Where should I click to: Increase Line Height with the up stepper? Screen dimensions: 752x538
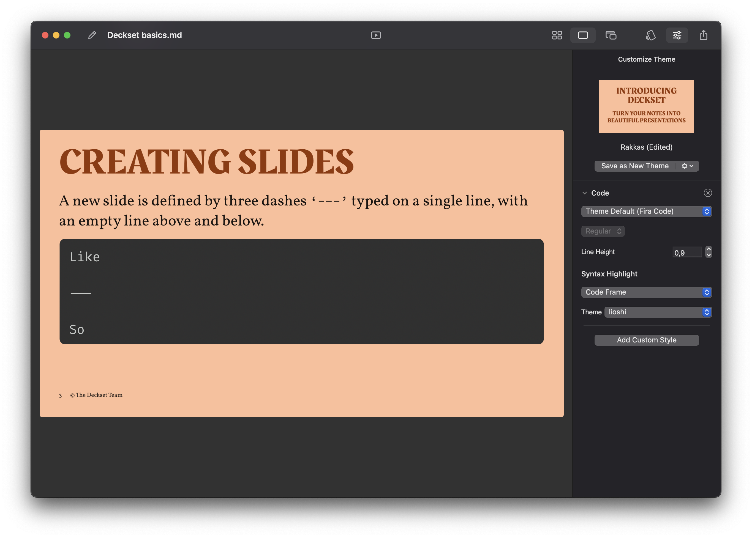[709, 249]
